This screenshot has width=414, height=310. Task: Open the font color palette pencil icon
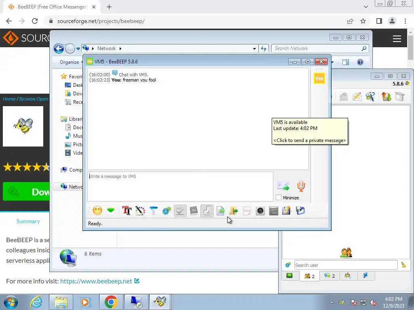coord(140,211)
